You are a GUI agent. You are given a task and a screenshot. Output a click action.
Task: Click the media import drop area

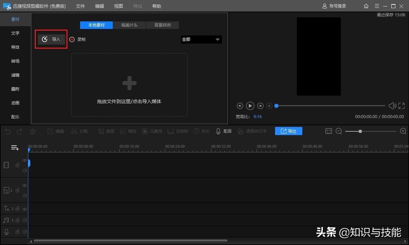[129, 84]
